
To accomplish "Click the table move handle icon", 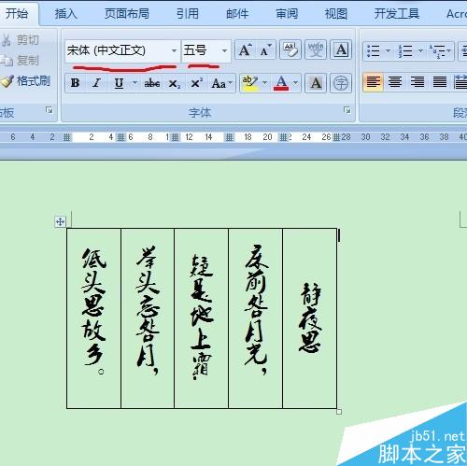I will [60, 221].
